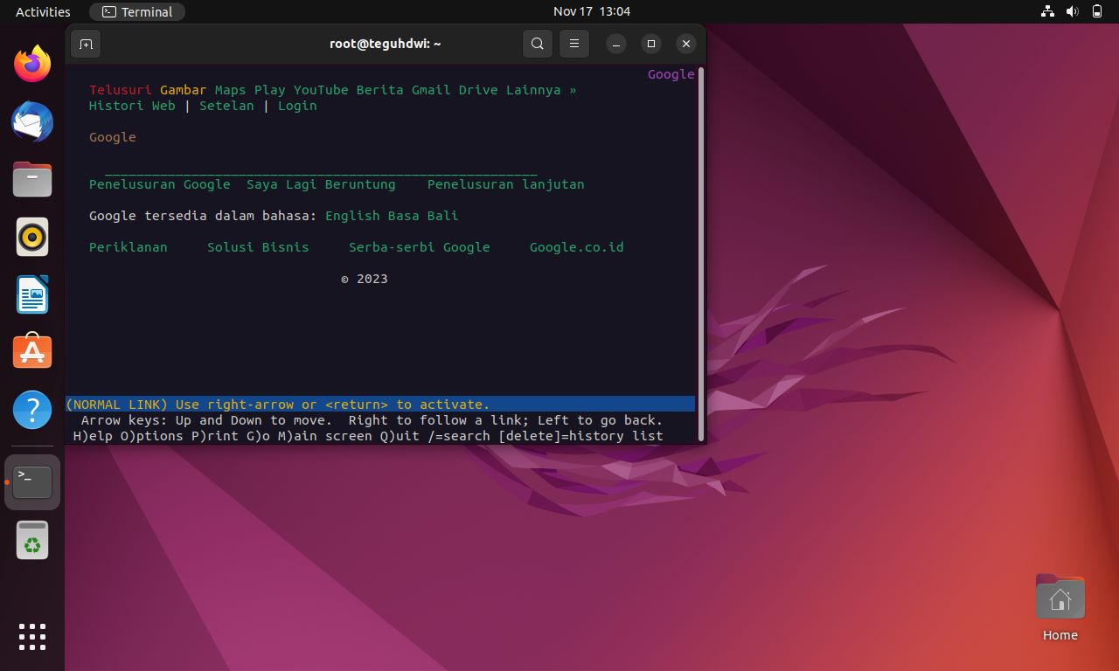
Task: Show the applications grid
Action: click(x=32, y=636)
